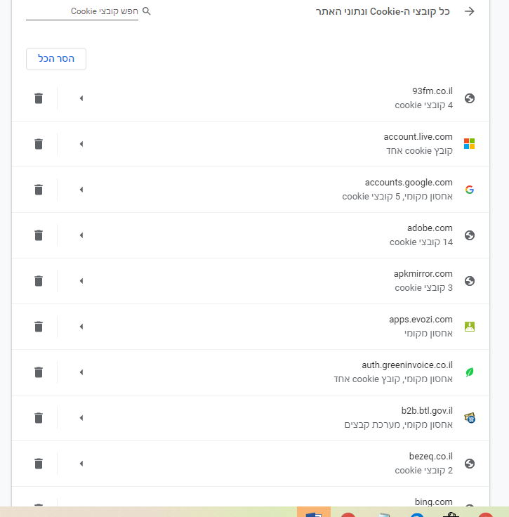509x517 pixels.
Task: Delete apkmirror.com cookies
Action: point(39,281)
